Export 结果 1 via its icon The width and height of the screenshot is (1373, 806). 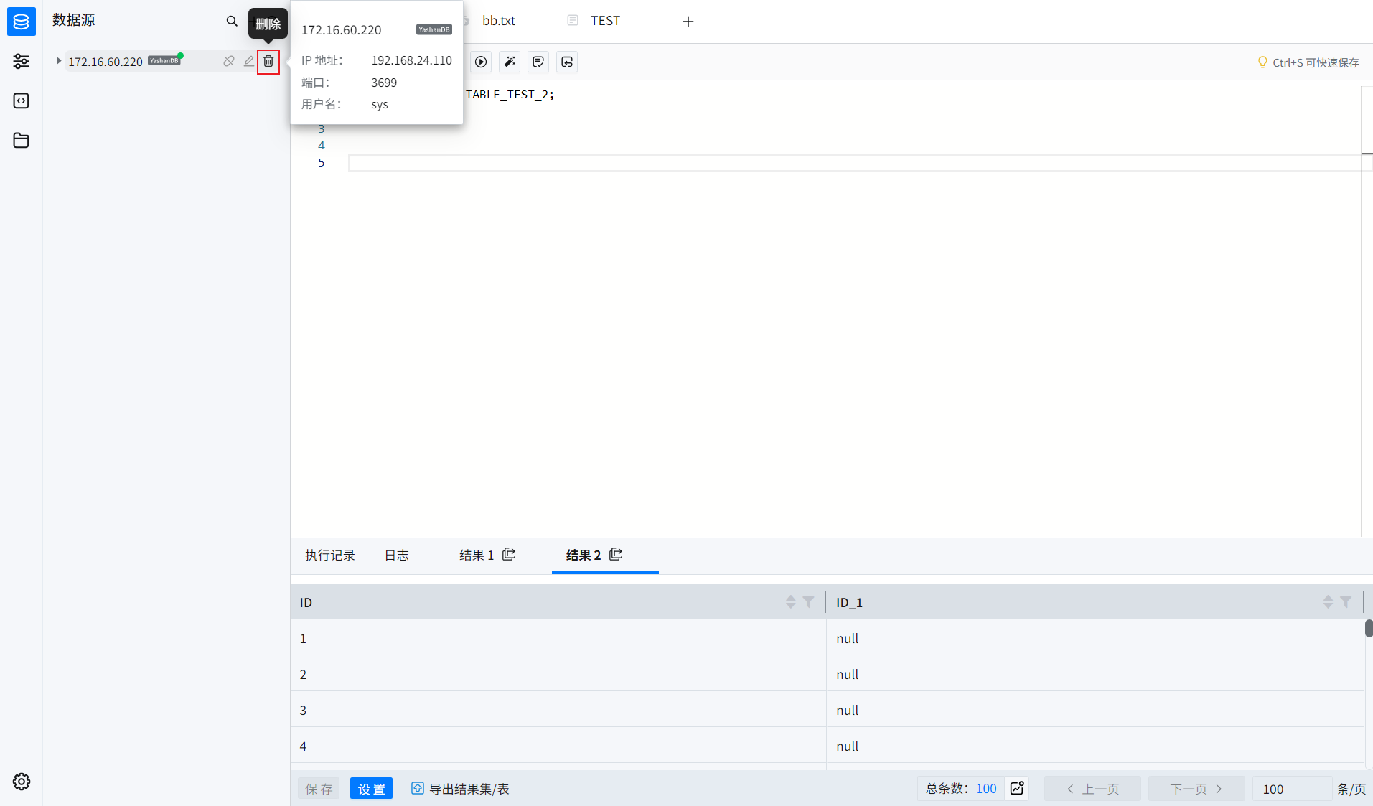(x=509, y=554)
